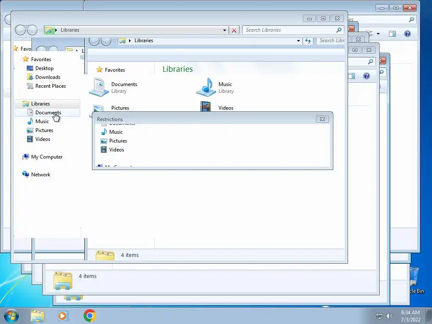This screenshot has width=432, height=324.
Task: Click Pictures icon in Restrictions dialog
Action: point(104,141)
